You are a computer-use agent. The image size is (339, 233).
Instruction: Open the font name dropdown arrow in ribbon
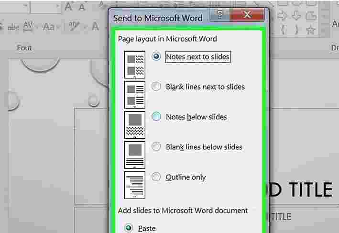click(25, 5)
